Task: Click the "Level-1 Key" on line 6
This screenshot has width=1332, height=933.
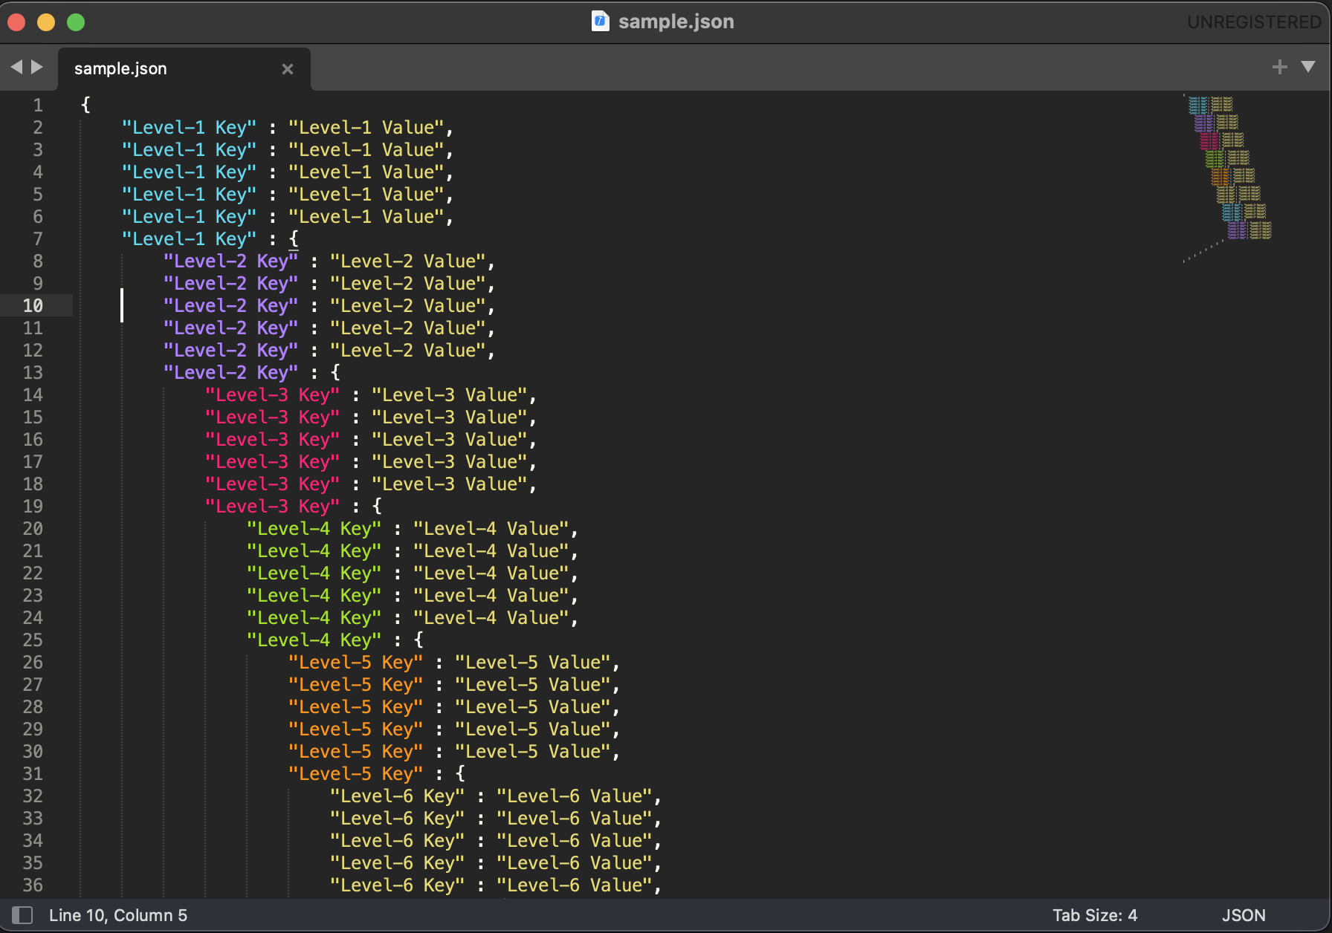Action: 189,217
